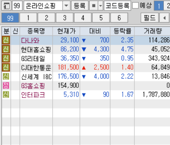The width and height of the screenshot is (170, 145).
Task: Click the pink 정 badge in GS홈쇼핑 row
Action: (6, 85)
